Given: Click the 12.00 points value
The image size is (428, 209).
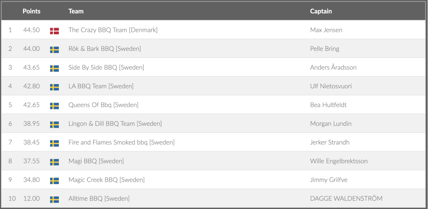Looking at the screenshot, I should (x=31, y=198).
